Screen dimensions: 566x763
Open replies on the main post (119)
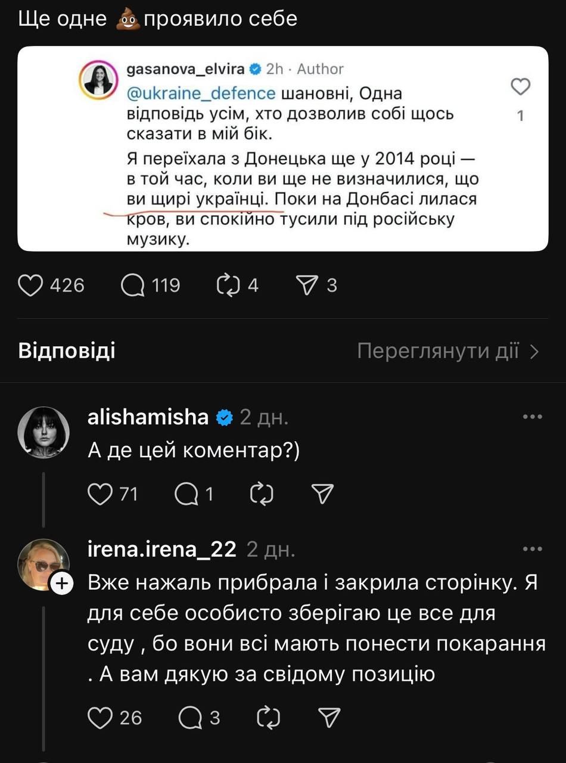point(132,286)
